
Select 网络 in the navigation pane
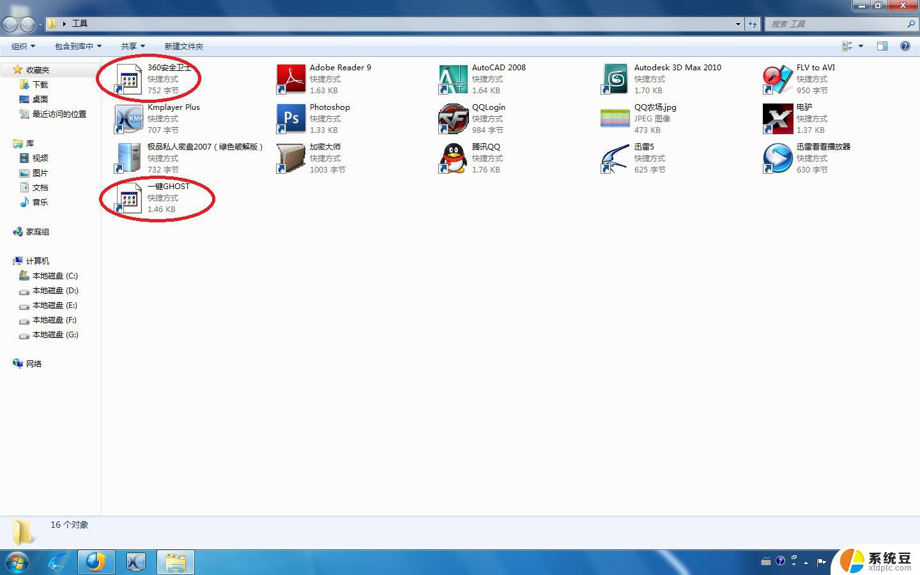pyautogui.click(x=34, y=364)
